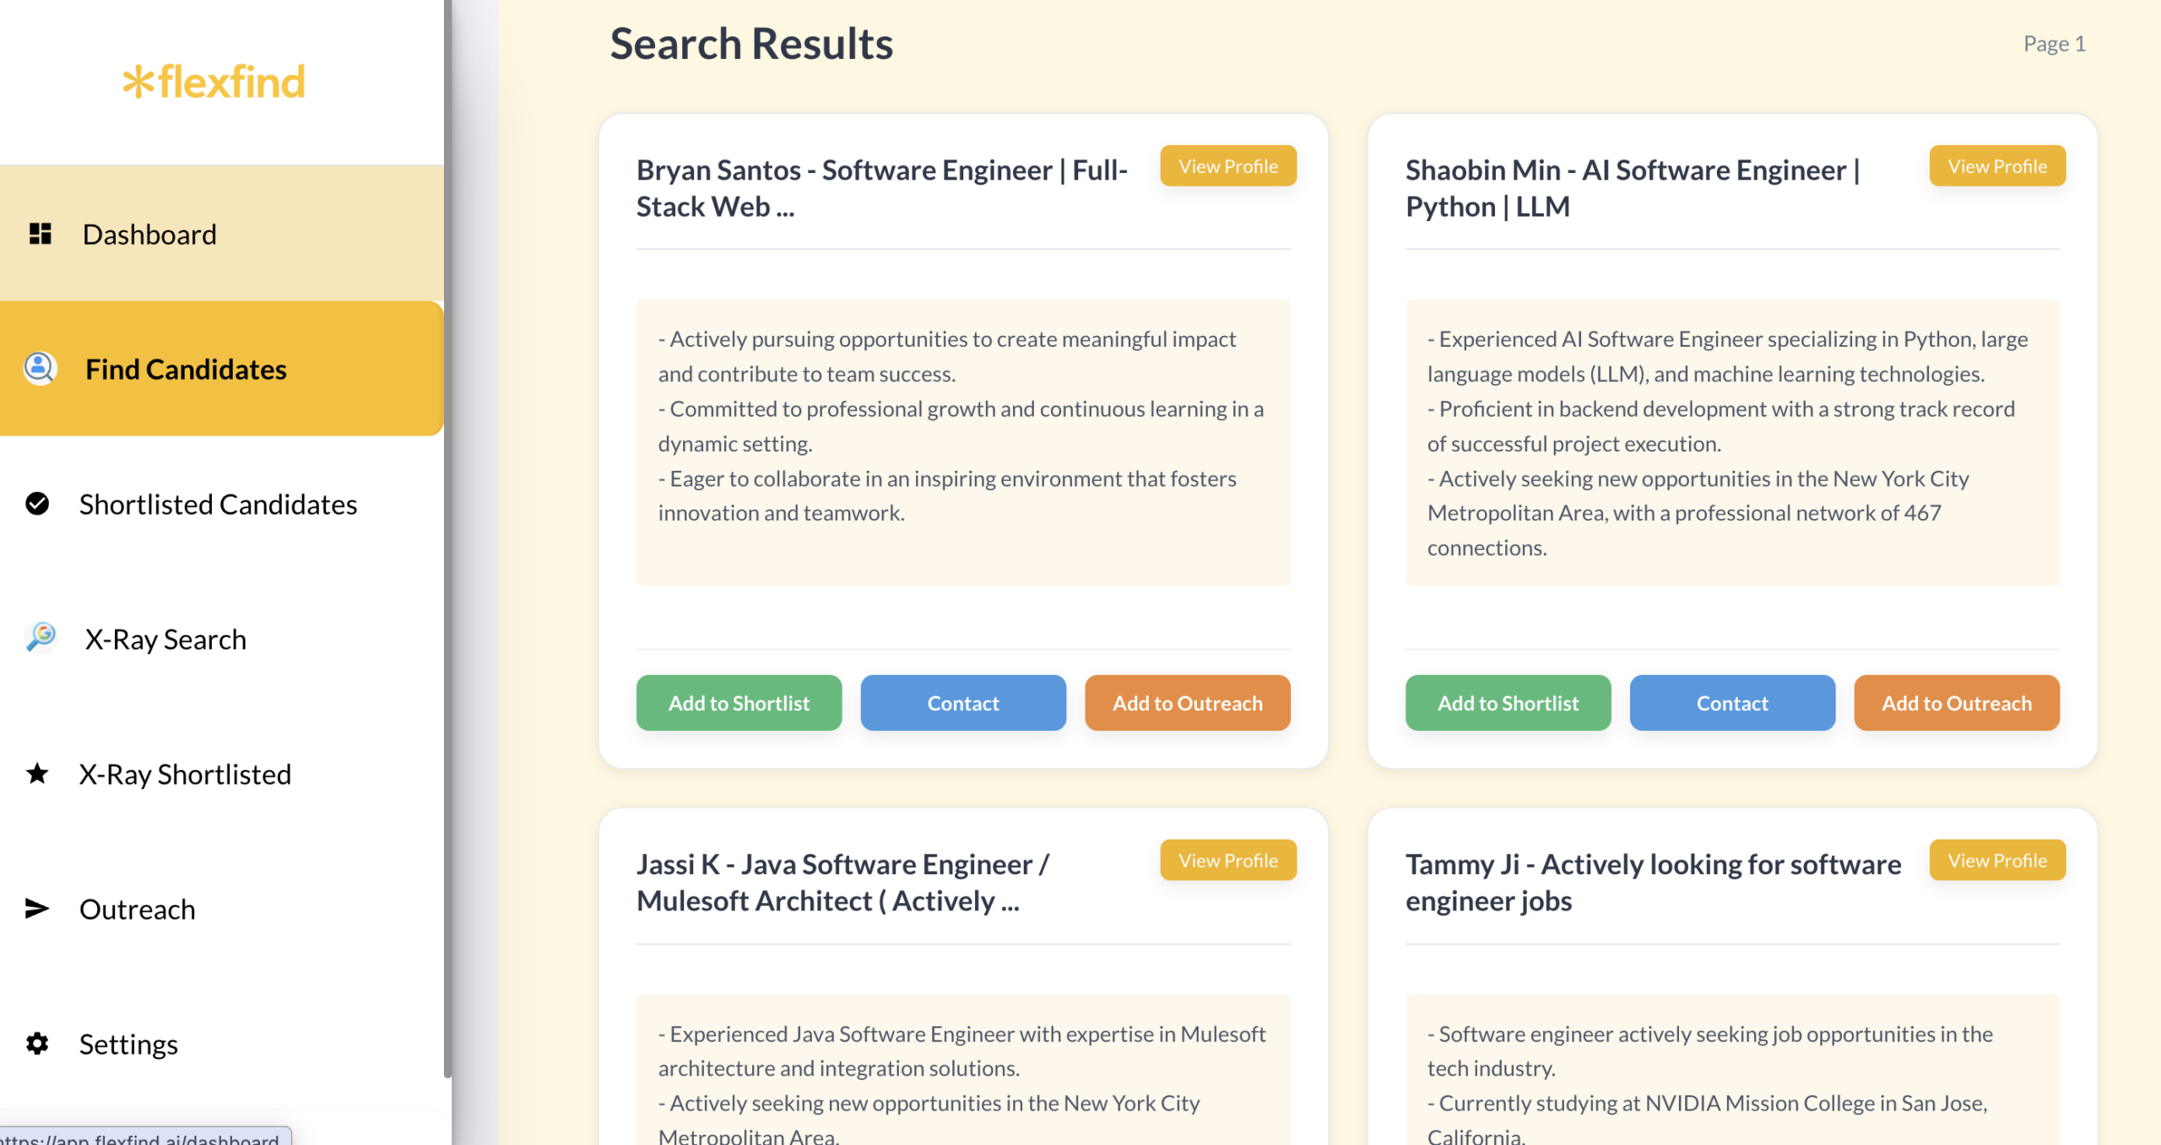Click the Outreach paper plane icon
The image size is (2161, 1145).
[37, 909]
